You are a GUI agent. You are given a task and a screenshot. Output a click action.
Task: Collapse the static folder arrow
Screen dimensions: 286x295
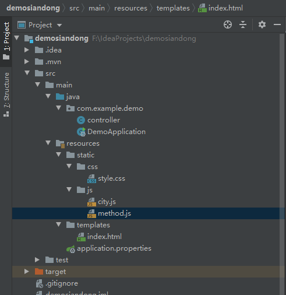pos(59,154)
